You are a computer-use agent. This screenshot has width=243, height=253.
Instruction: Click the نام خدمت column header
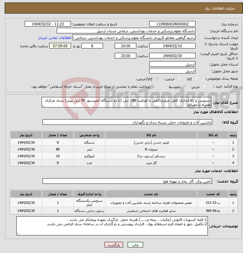coord(151,194)
